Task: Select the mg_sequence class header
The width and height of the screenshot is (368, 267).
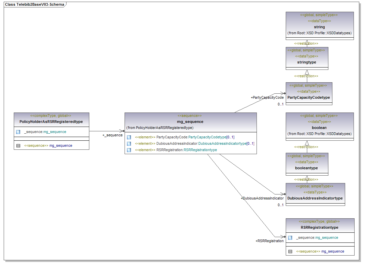Action: click(x=190, y=122)
